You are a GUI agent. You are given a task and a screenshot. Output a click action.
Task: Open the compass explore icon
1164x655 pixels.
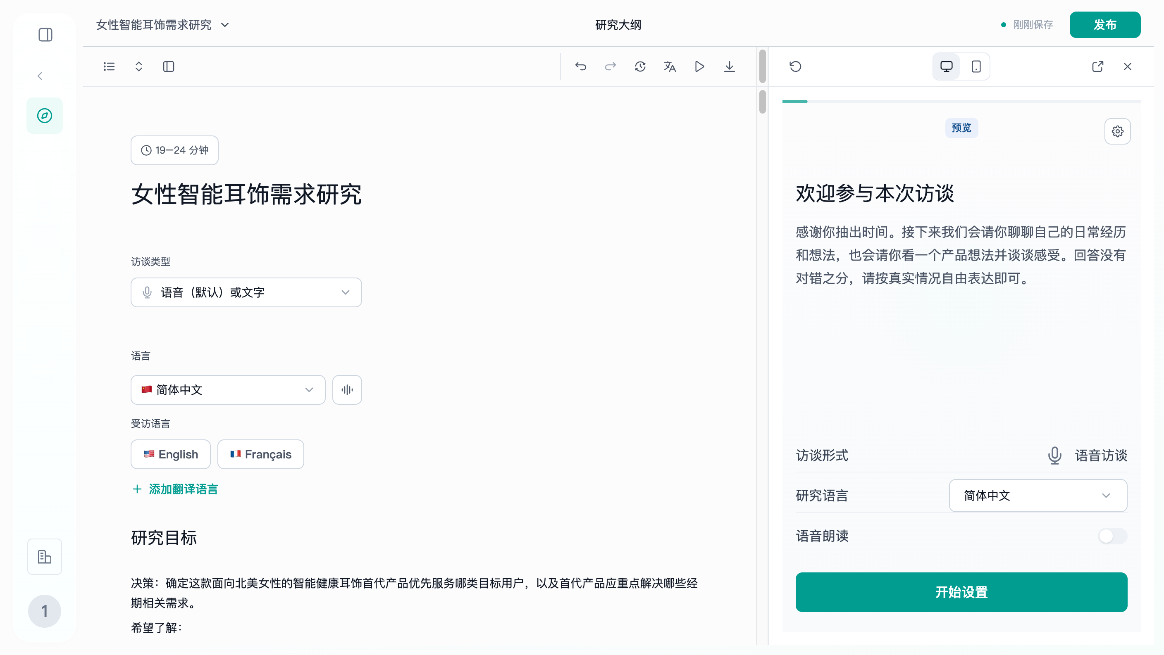[x=45, y=116]
